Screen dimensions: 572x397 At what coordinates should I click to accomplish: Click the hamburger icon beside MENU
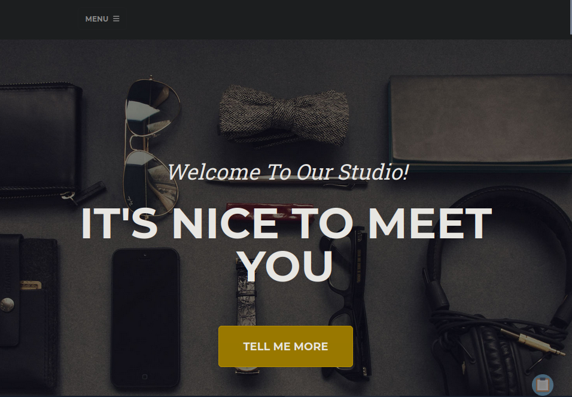pyautogui.click(x=116, y=19)
